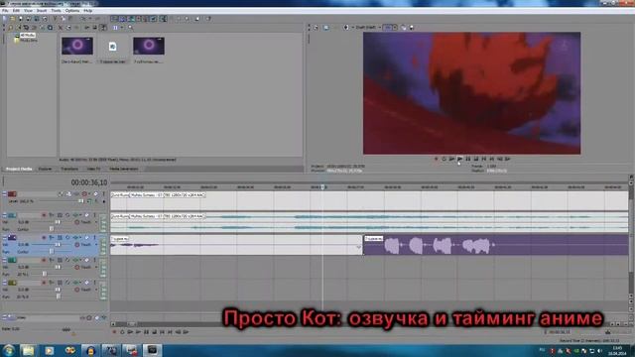This screenshot has width=635, height=357.
Task: Click the 00:00:36,10 timecode display
Action: (89, 182)
